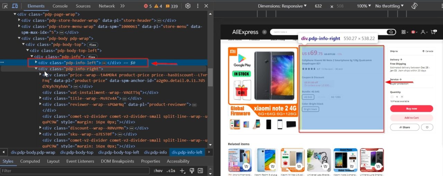The height and width of the screenshot is (176, 443).
Task: Click the 339 issues badge
Action: pos(171,6)
